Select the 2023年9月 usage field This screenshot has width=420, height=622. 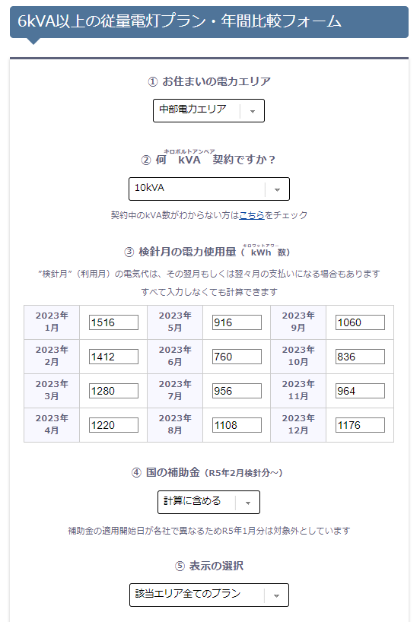click(360, 322)
